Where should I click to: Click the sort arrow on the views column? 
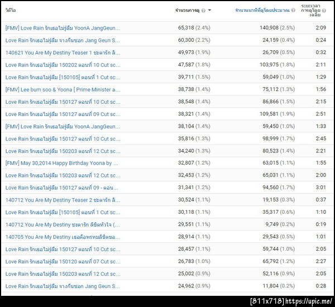point(209,10)
